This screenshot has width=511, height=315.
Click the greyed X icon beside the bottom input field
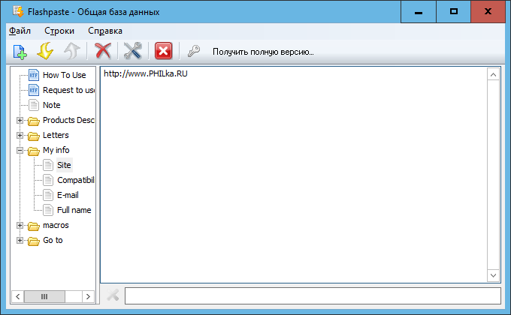113,295
